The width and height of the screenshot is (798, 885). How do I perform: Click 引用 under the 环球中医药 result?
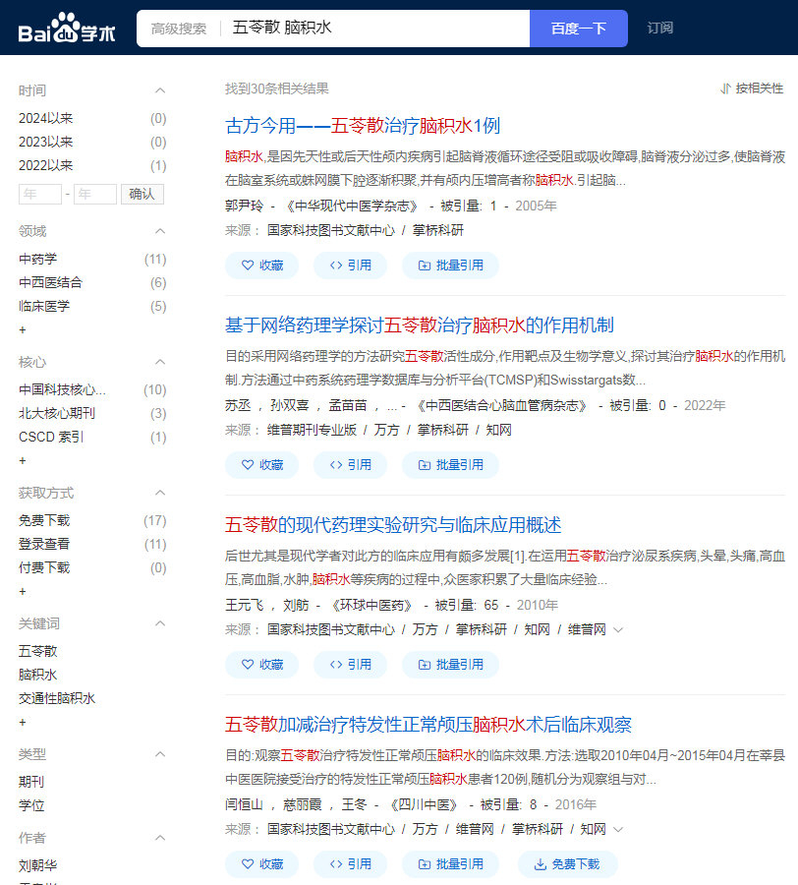(x=350, y=665)
